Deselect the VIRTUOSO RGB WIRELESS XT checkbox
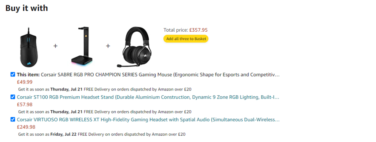376x142 pixels. [x=13, y=120]
